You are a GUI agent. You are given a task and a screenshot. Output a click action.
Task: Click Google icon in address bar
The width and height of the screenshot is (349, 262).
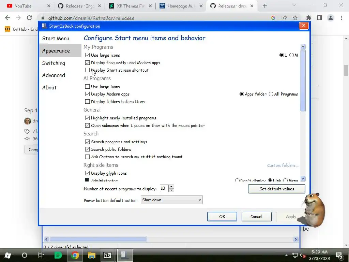[x=273, y=18]
